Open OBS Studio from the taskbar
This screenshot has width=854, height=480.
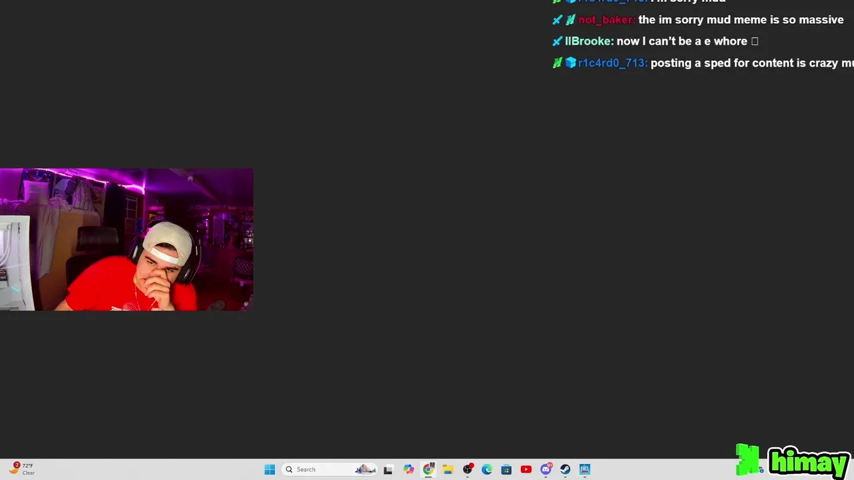[468, 469]
